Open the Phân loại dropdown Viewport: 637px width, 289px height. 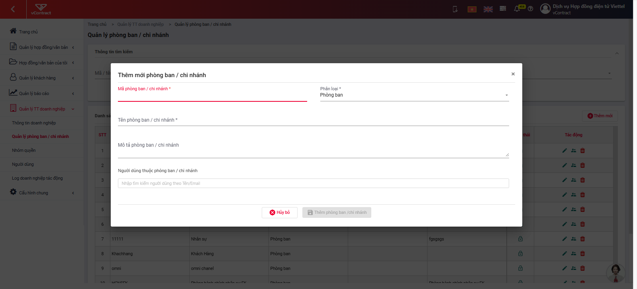(x=414, y=95)
